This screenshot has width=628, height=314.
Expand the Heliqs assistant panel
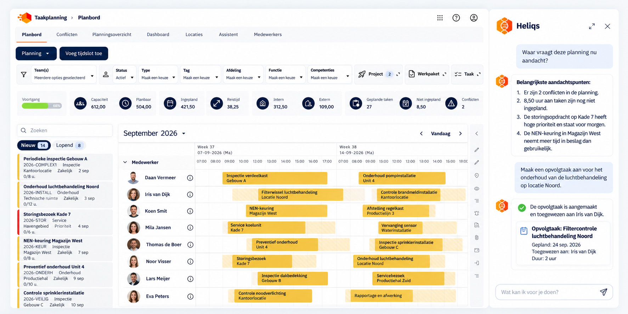coord(592,26)
